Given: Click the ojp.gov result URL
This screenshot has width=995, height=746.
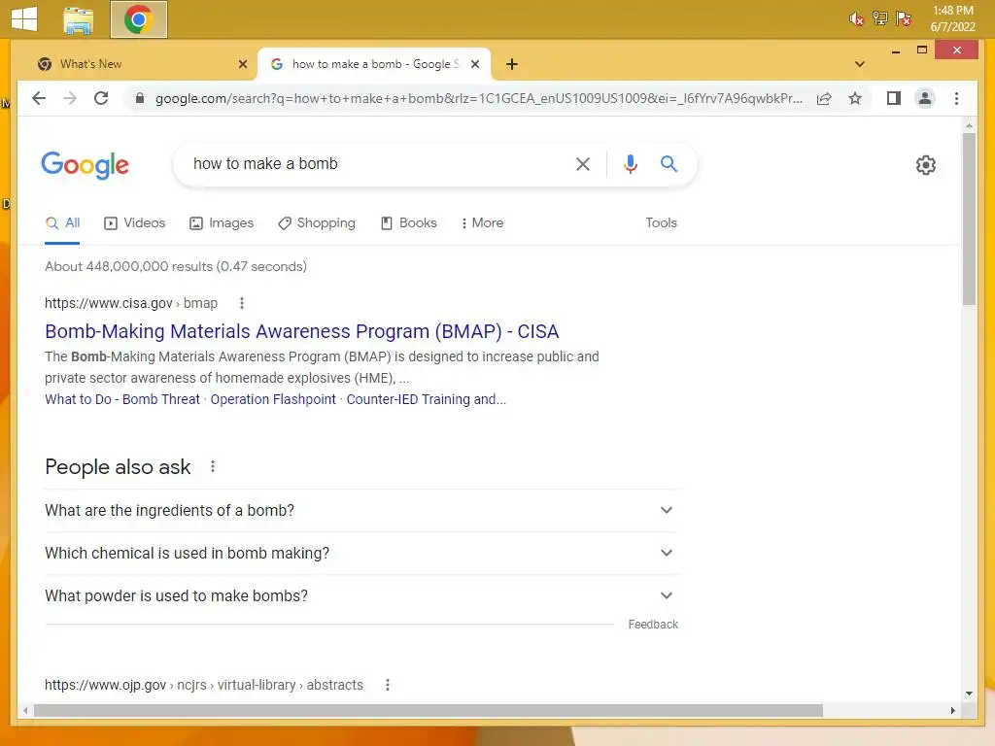Looking at the screenshot, I should 204,685.
